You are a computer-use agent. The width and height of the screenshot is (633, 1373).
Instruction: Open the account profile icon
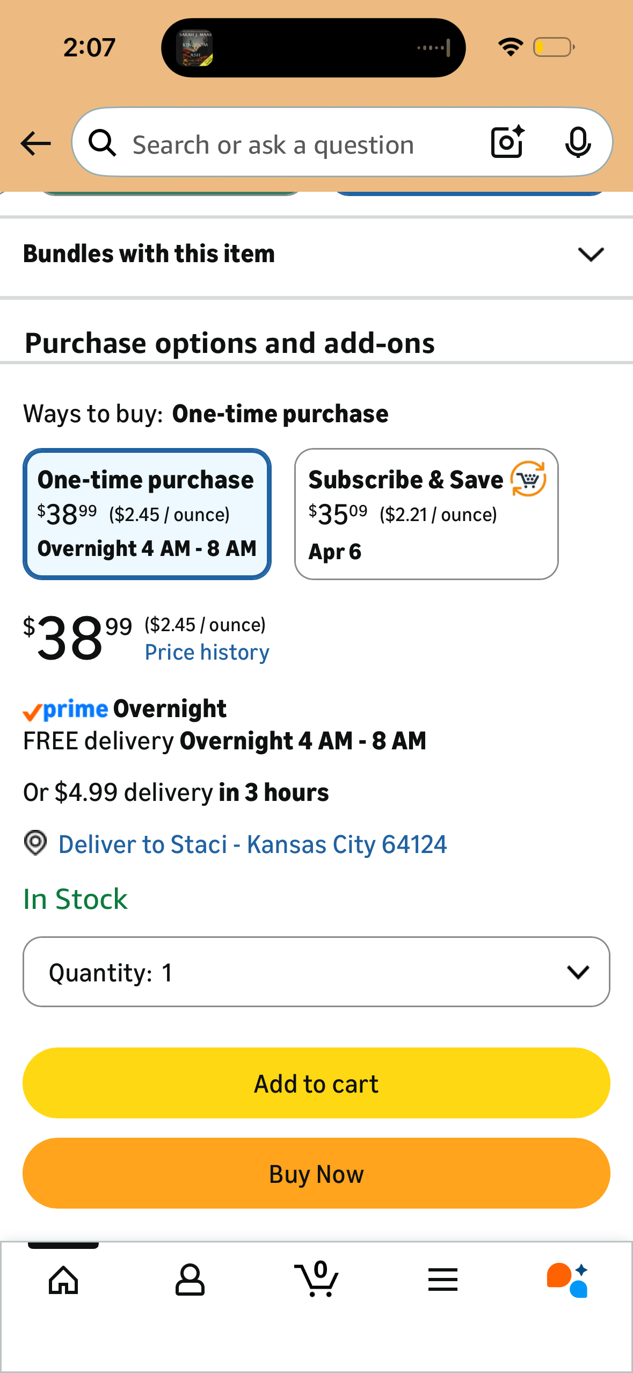click(x=190, y=1280)
